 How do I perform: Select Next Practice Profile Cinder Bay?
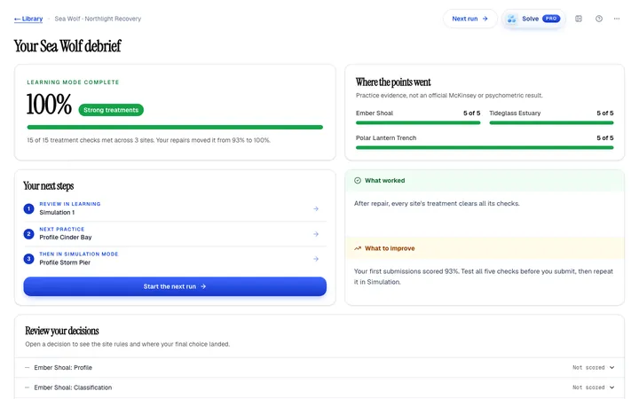point(175,234)
